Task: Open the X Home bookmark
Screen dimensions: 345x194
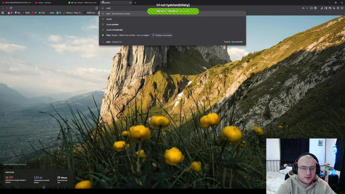Action: coord(51,13)
